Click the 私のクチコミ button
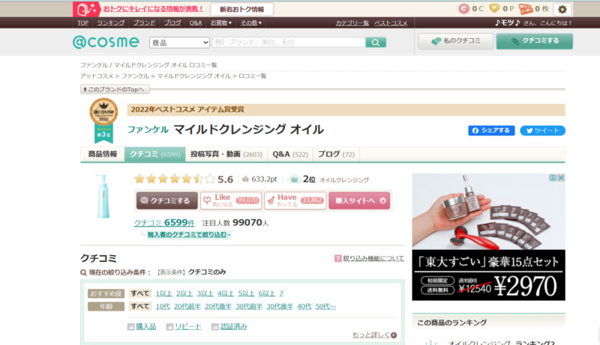Viewport: 600px width, 345px height. (456, 41)
